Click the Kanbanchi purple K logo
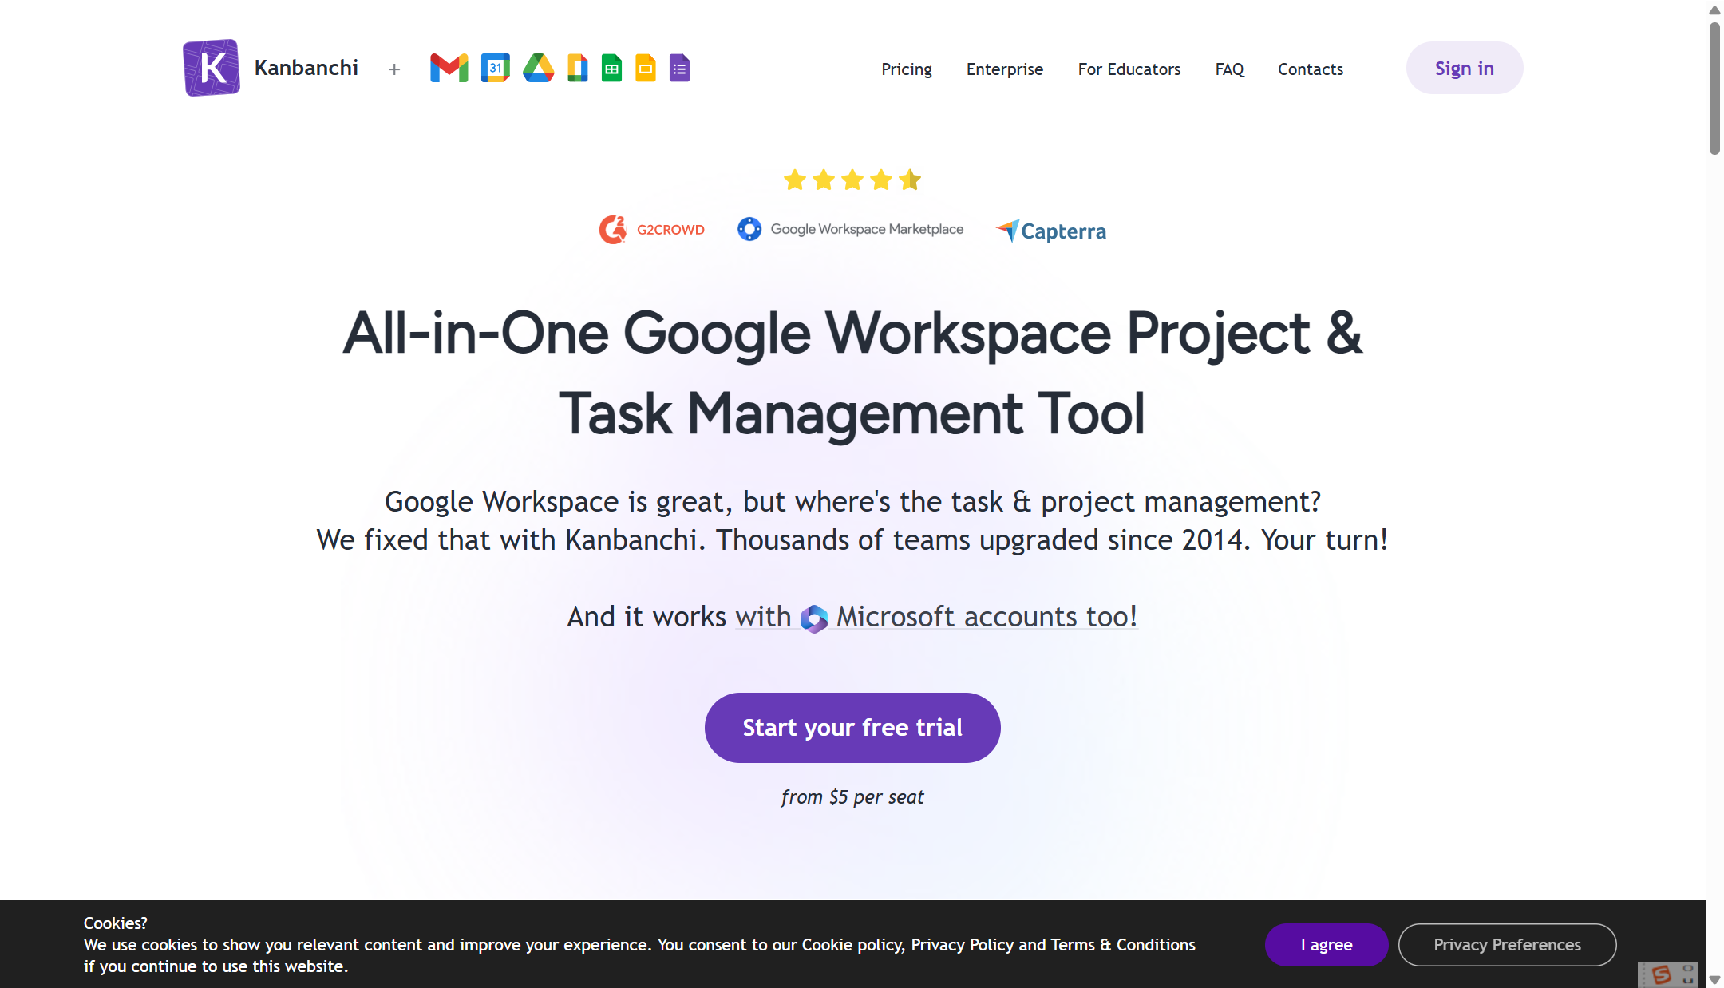The width and height of the screenshot is (1724, 988). click(x=211, y=68)
